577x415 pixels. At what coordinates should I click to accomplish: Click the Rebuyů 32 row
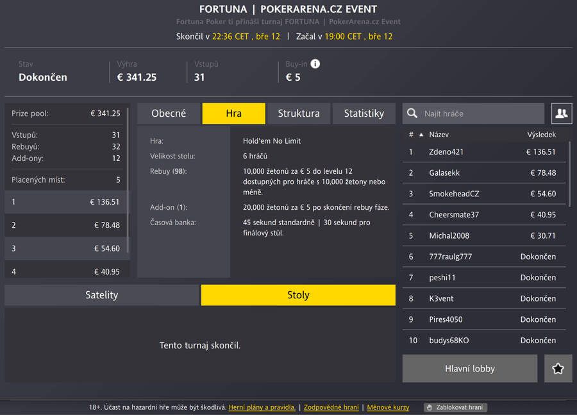point(66,146)
